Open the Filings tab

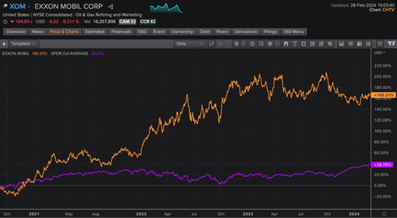pos(270,32)
